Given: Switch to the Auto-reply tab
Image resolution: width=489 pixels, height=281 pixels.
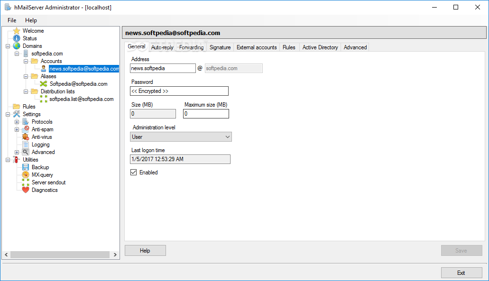Looking at the screenshot, I should point(162,47).
